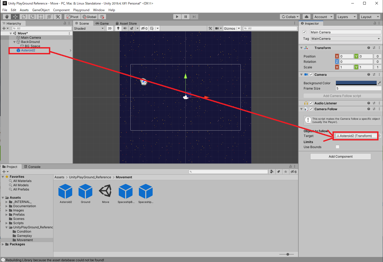Open Transform component help icon
The height and width of the screenshot is (262, 383).
point(369,48)
